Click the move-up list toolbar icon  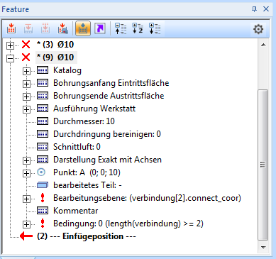121,28
